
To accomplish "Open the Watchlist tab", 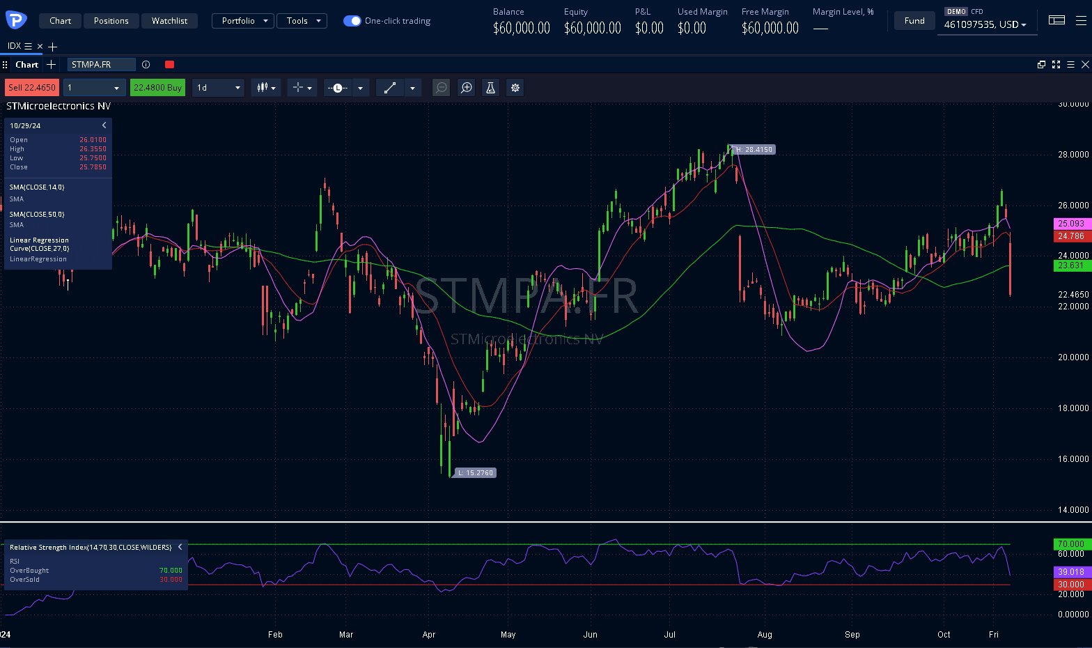I will point(170,21).
